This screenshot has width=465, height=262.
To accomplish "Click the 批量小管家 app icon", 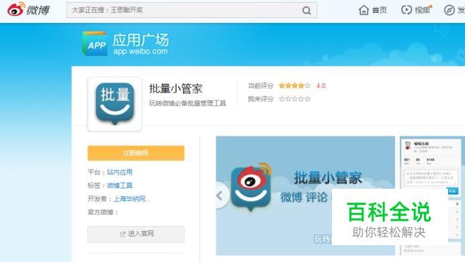I will (115, 104).
